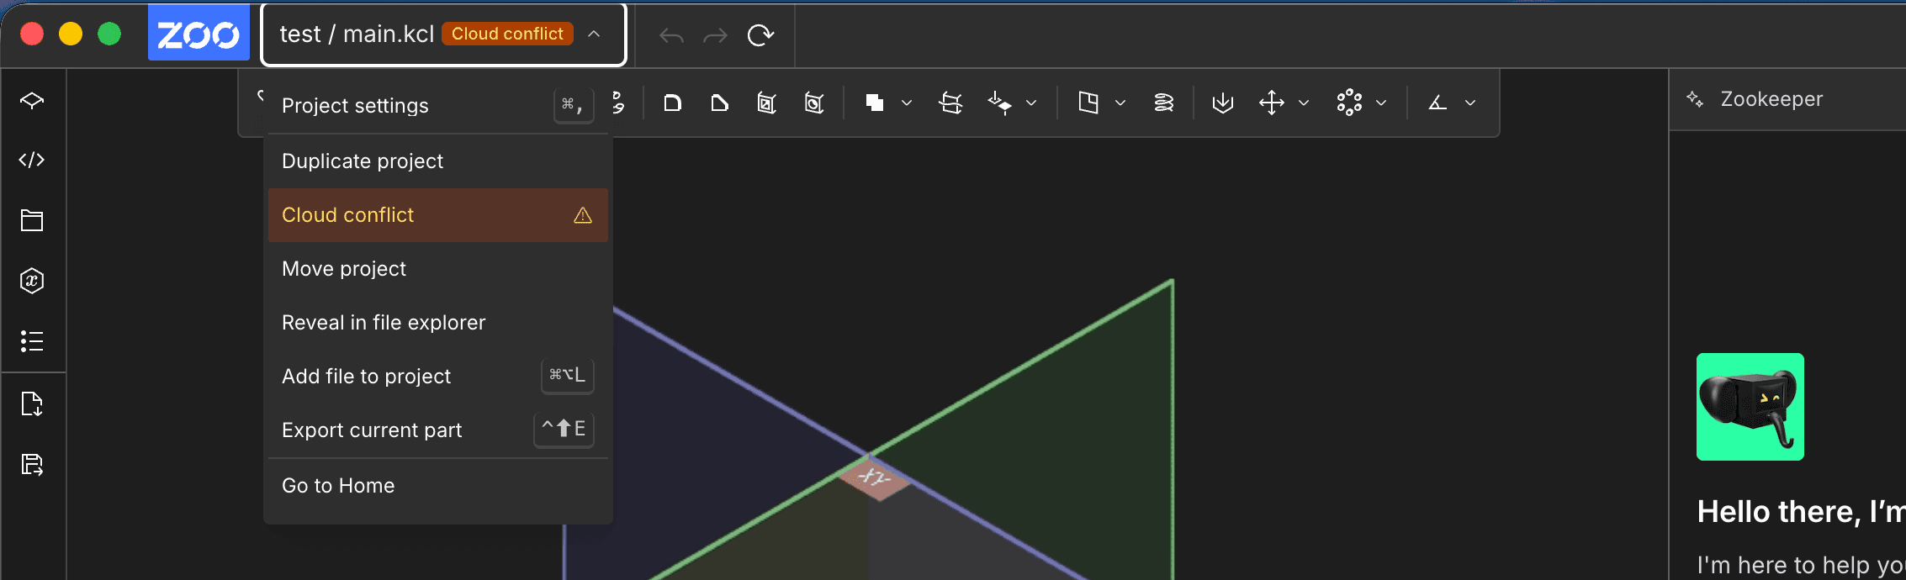This screenshot has height=580, width=1906.
Task: Click the Zookeeper elephant avatar image
Action: pos(1750,407)
